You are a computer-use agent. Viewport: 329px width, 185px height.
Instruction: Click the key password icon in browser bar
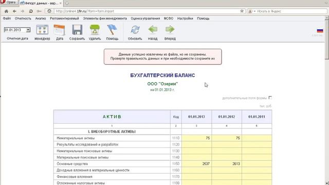(x=39, y=11)
